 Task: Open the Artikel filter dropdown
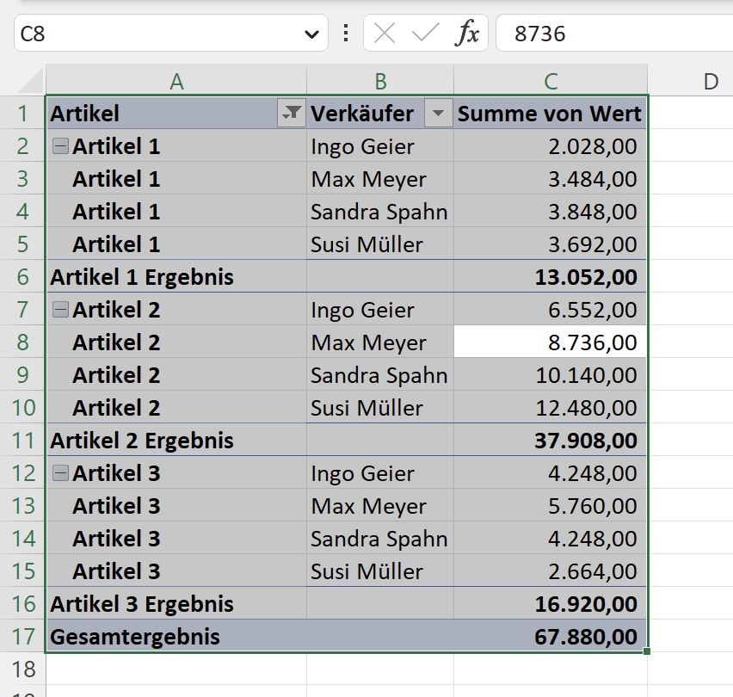(292, 113)
